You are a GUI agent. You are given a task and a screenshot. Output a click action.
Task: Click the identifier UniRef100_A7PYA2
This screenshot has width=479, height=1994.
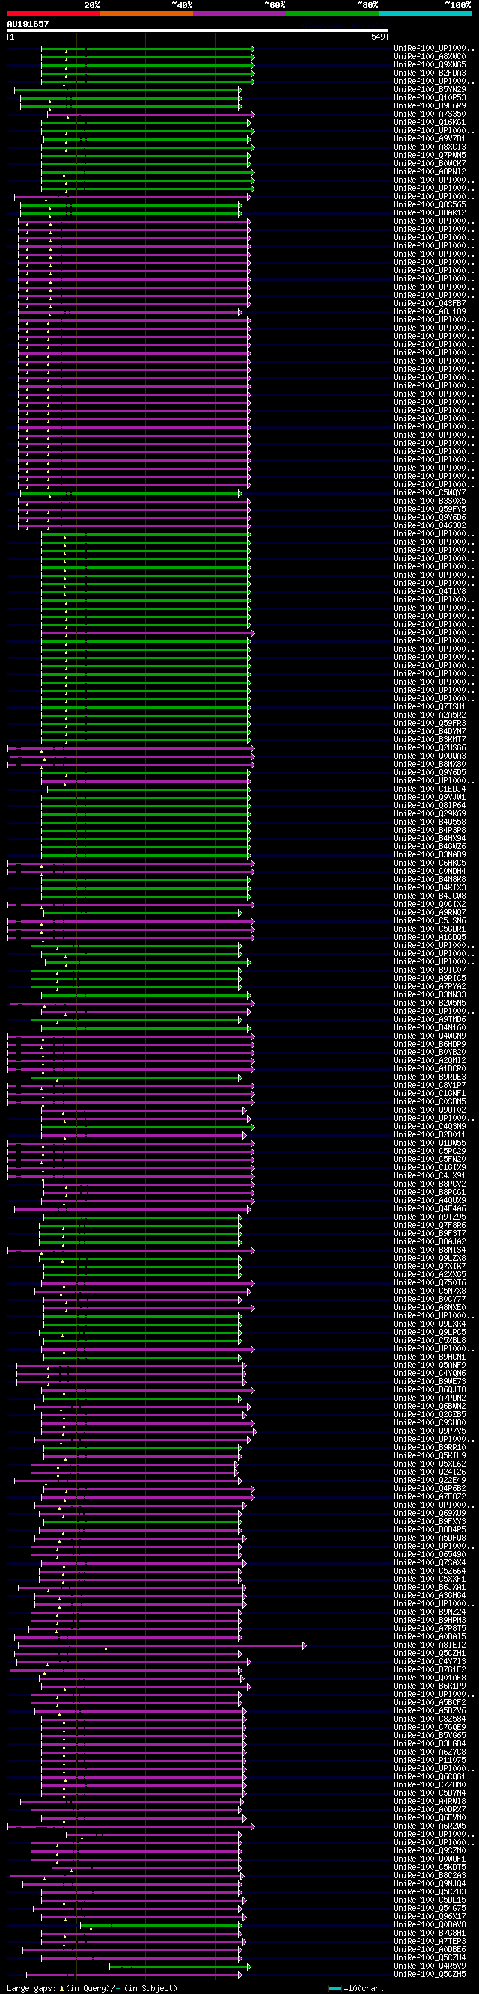coord(430,987)
